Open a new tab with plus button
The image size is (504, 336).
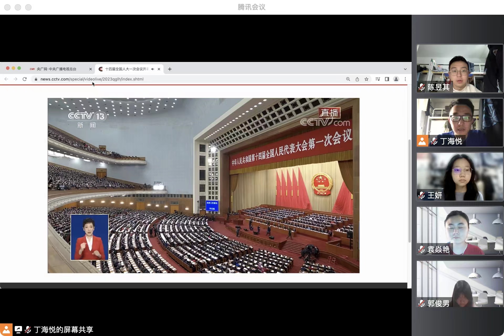coord(170,69)
